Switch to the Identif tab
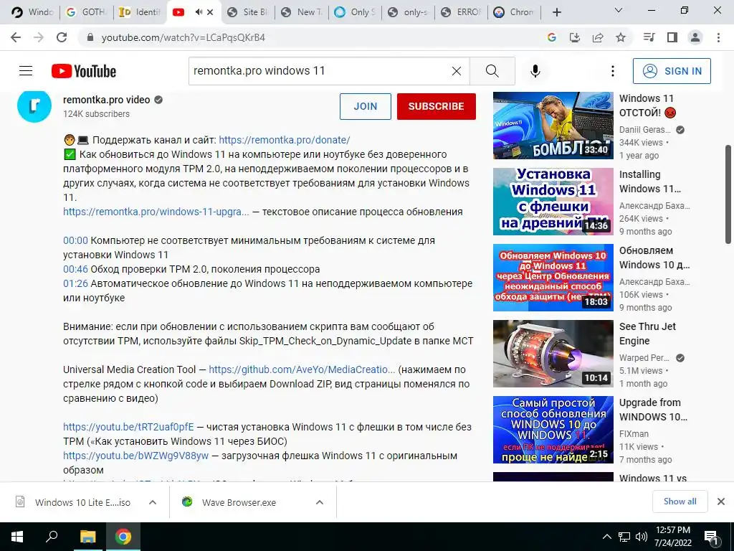The height and width of the screenshot is (551, 734). [x=140, y=12]
